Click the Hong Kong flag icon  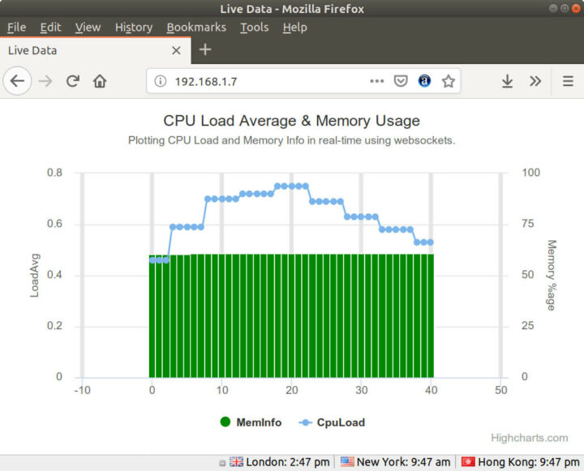tap(468, 462)
